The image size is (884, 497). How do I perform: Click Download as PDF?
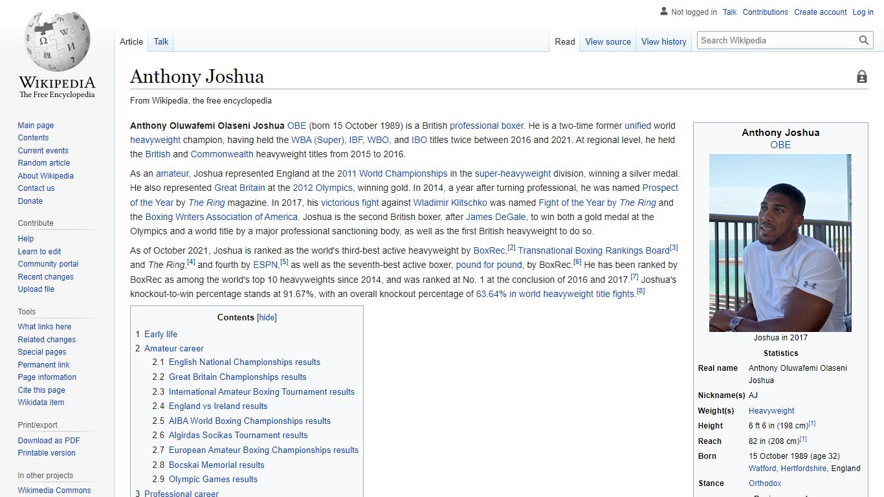pyautogui.click(x=49, y=441)
